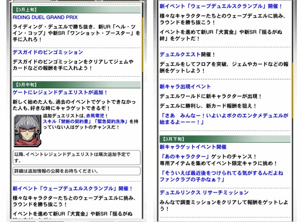This screenshot has width=301, height=222.
Task: Click the text ライディング・デュエルで勝ち抜き
Action: tap(76, 33)
